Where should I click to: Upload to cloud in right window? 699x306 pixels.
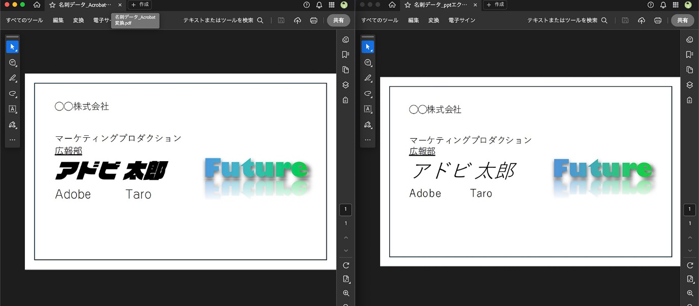(641, 20)
